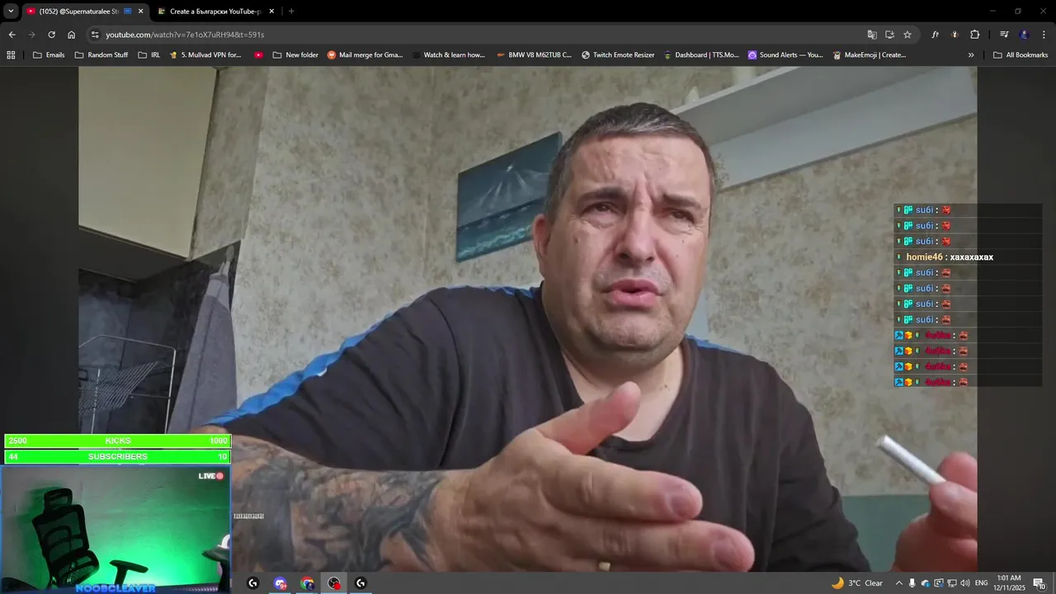Close the 'Create a Български YouTube' tab
The width and height of the screenshot is (1056, 594).
coord(271,11)
